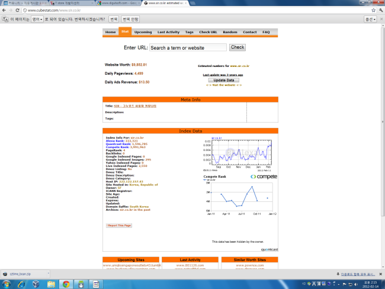Click the action center flag tray icon
385x289 pixels.
pos(345,284)
